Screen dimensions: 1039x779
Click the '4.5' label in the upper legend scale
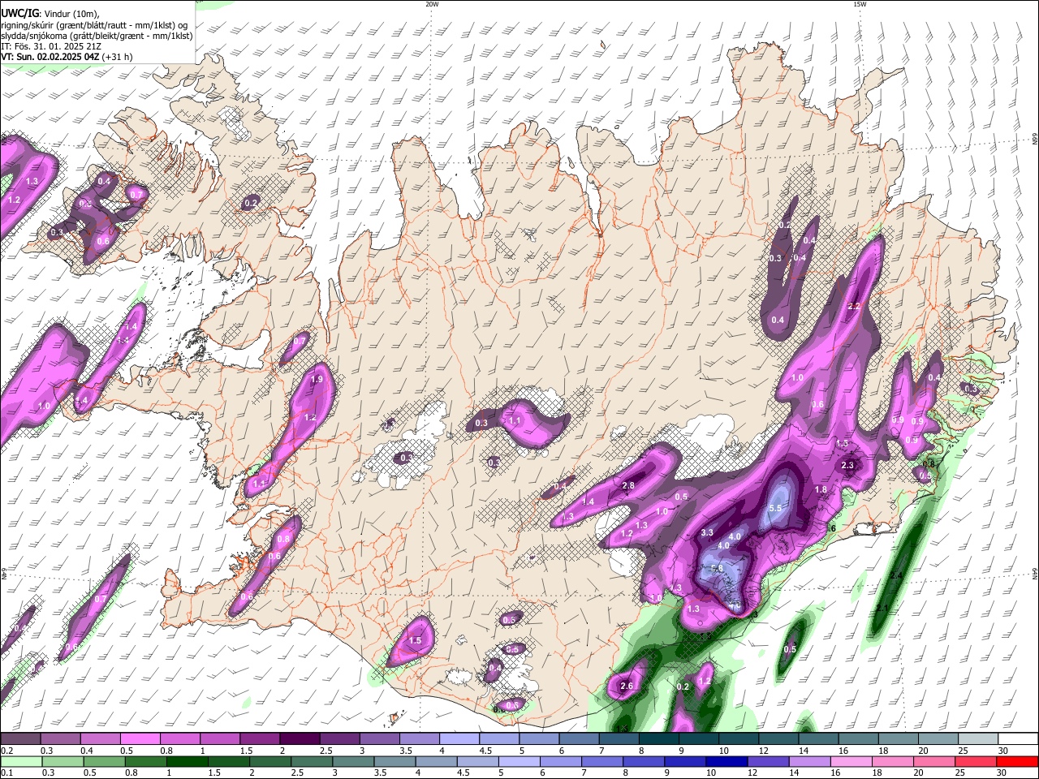485,751
